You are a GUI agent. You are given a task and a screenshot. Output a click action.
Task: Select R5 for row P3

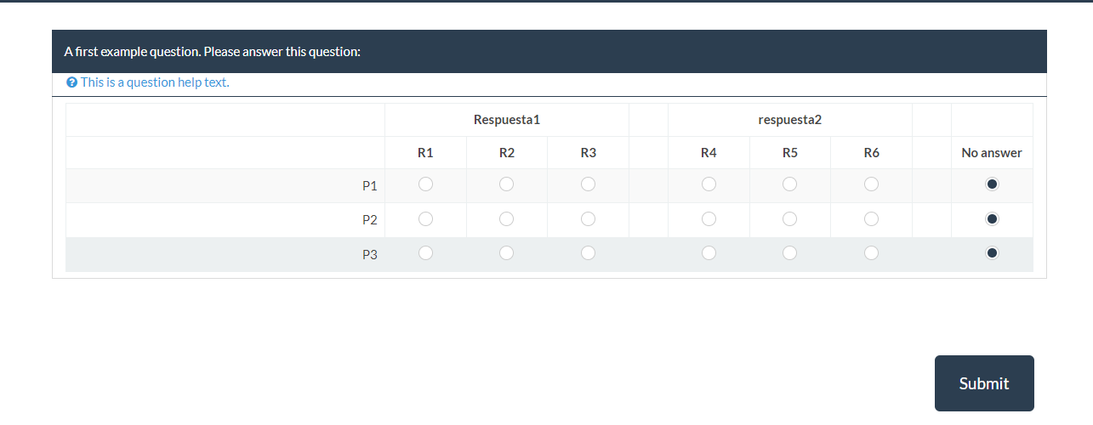point(789,252)
